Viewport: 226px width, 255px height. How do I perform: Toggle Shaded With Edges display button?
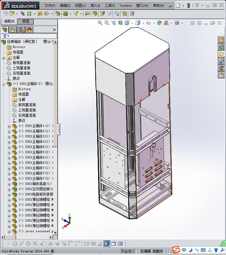pyautogui.click(x=107, y=244)
